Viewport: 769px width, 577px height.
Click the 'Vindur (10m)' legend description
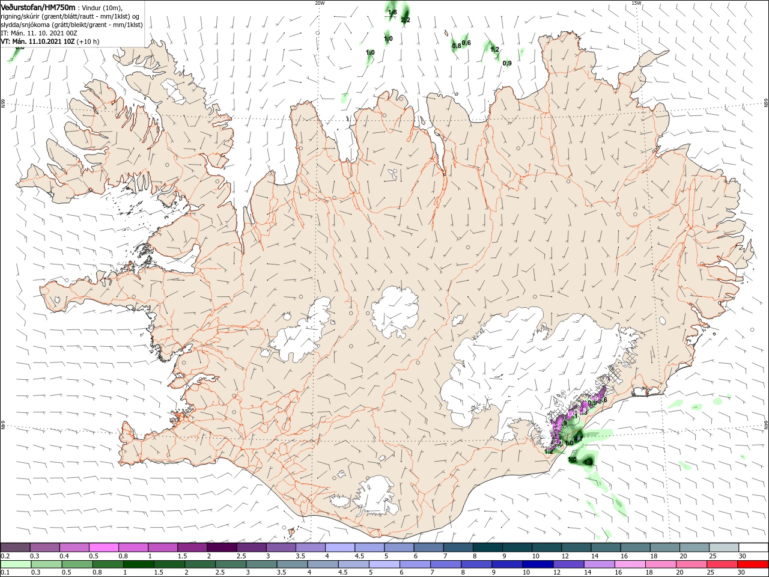[101, 8]
